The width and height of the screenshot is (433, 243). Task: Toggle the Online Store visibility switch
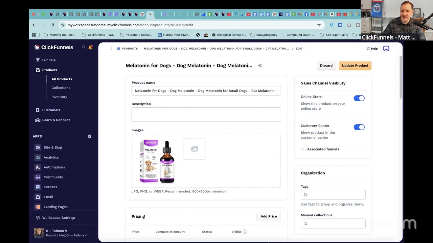coord(359,98)
